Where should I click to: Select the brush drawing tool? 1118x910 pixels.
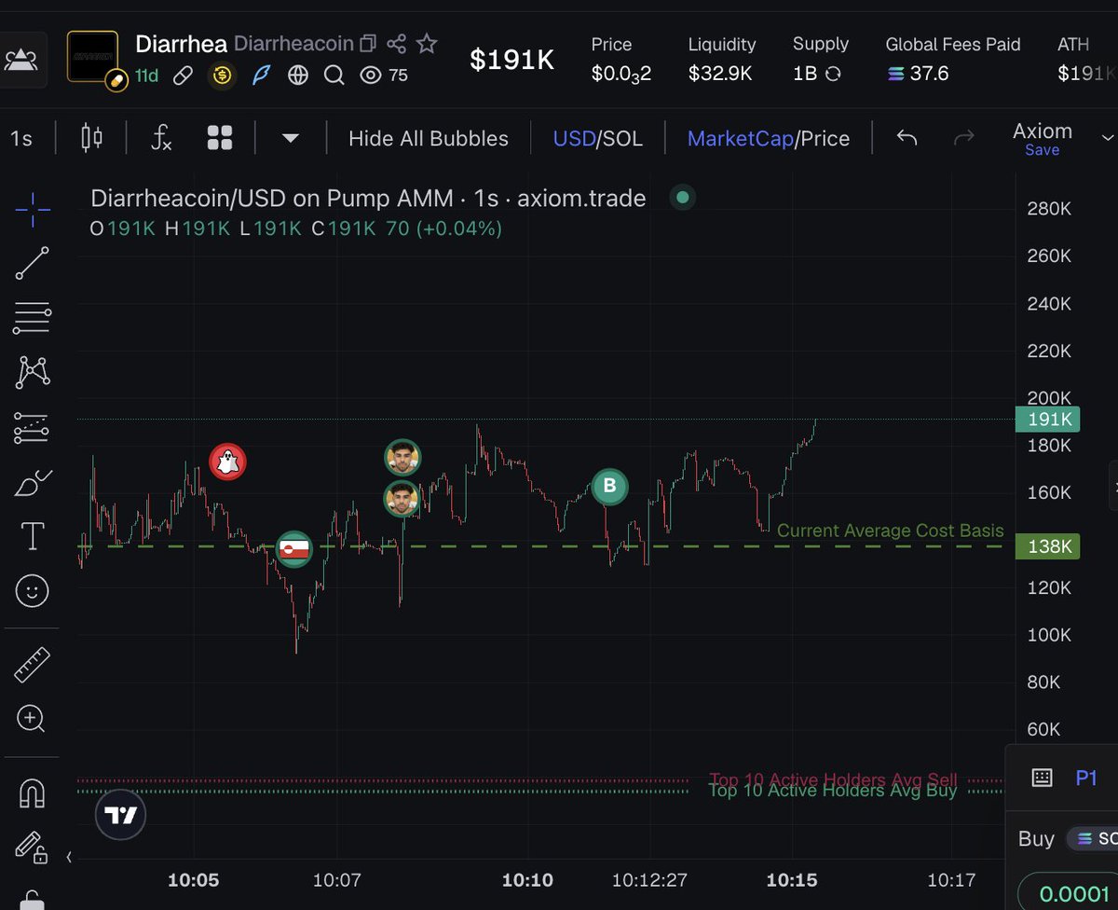pos(33,483)
